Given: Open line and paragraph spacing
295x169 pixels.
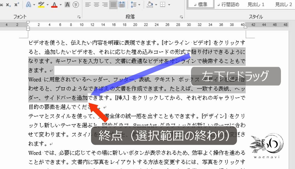Looking at the screenshot, I should 133,5.
